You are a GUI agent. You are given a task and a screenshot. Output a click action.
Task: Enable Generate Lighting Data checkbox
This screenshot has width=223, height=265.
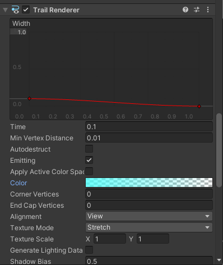[89, 250]
